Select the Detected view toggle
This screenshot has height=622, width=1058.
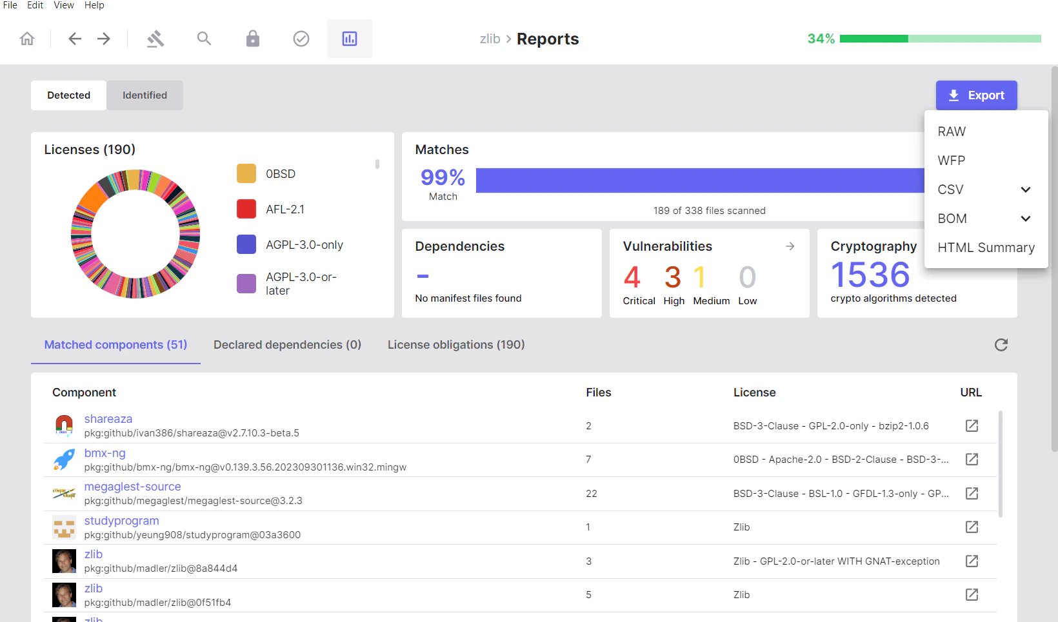click(68, 95)
